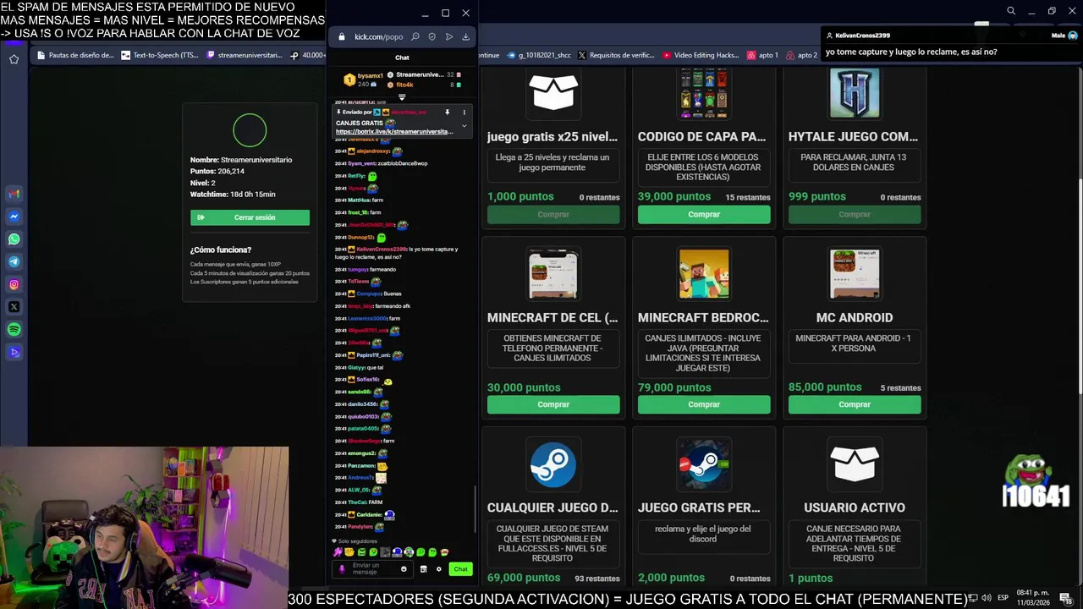Open 'Pautas de diseño de...' bookmark
Viewport: 1083px width, 609px height.
(75, 55)
